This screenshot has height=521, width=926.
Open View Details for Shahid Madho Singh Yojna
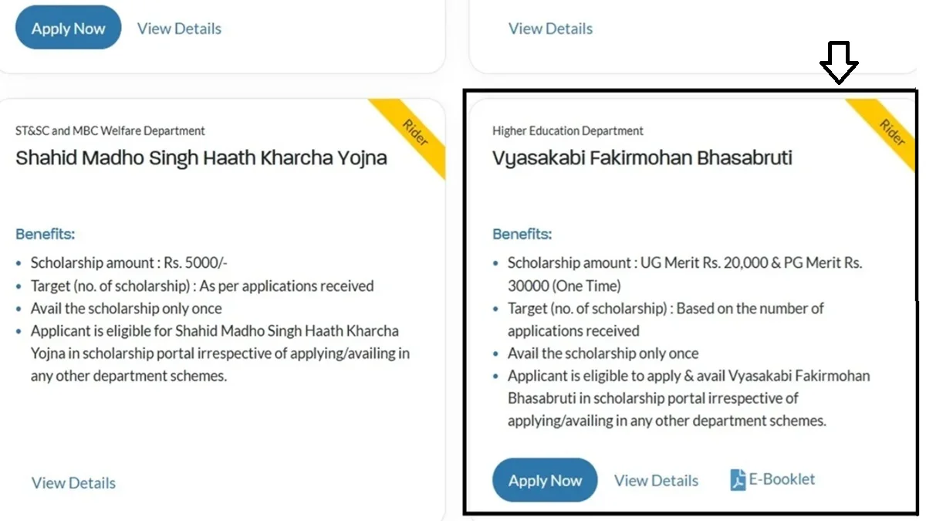(x=73, y=482)
